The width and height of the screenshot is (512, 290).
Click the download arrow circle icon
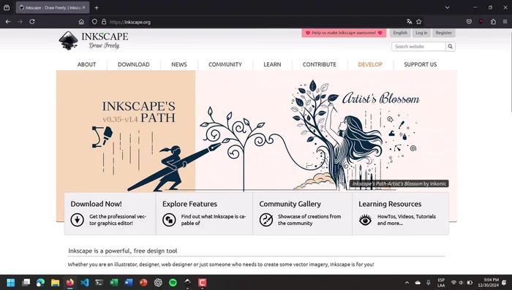click(x=77, y=220)
